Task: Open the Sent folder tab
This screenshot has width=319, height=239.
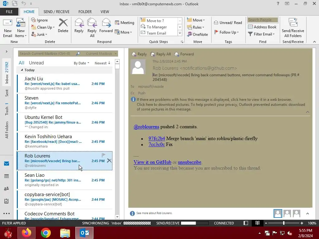Action: tap(7, 93)
